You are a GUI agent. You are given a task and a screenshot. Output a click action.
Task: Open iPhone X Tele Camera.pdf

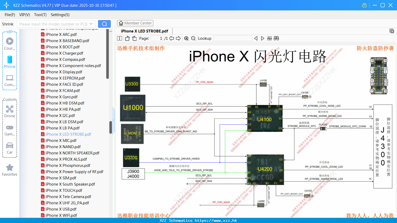click(x=68, y=196)
